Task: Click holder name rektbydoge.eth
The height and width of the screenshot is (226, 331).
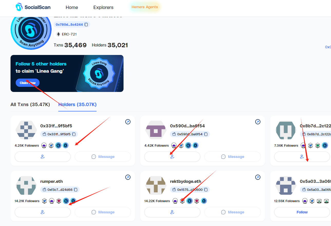Action: coord(186,181)
